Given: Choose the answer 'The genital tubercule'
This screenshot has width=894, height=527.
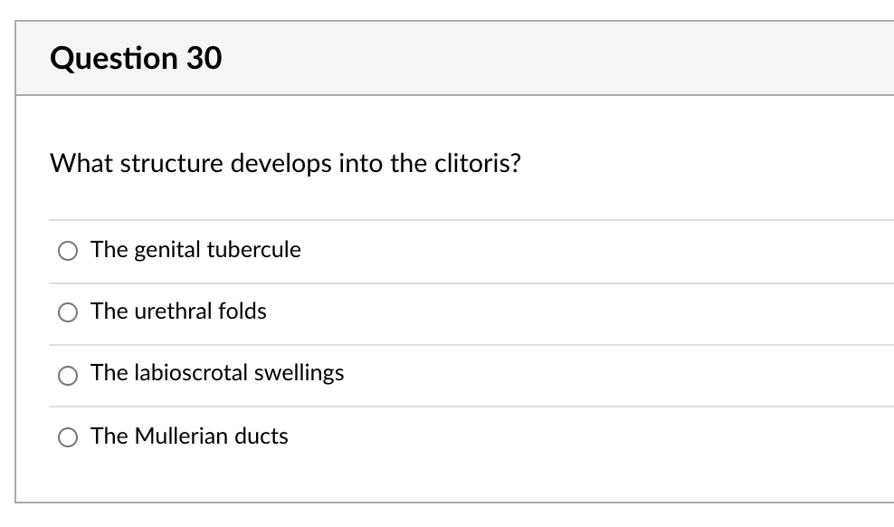Looking at the screenshot, I should point(195,251).
